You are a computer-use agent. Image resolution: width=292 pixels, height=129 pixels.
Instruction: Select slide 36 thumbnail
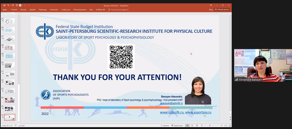10,117
